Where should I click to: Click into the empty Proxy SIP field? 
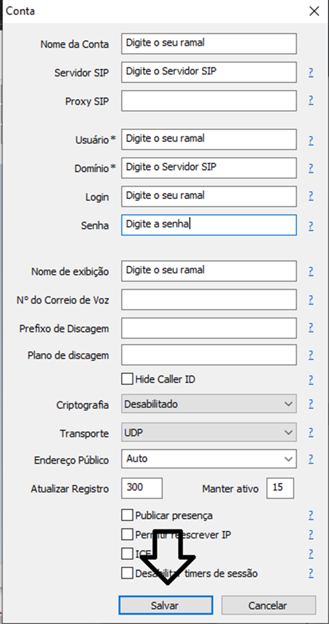(209, 101)
